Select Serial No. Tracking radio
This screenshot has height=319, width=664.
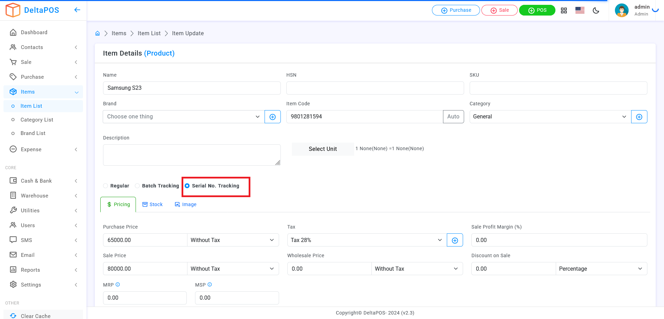tap(187, 186)
